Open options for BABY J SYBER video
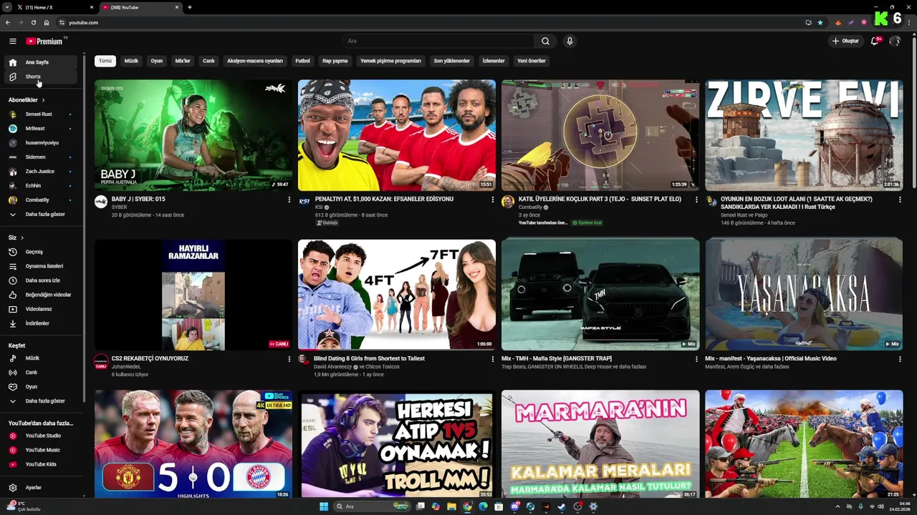 click(x=289, y=200)
